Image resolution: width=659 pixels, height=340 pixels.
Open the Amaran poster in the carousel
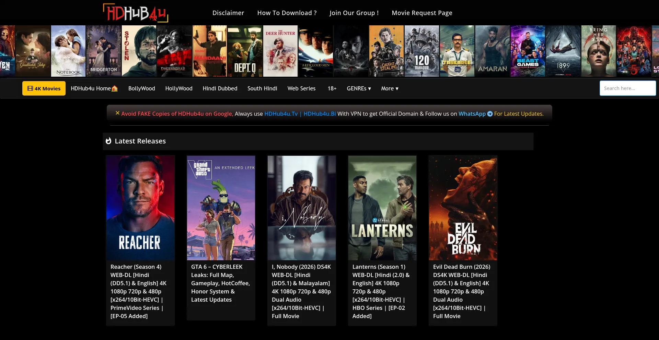point(493,51)
